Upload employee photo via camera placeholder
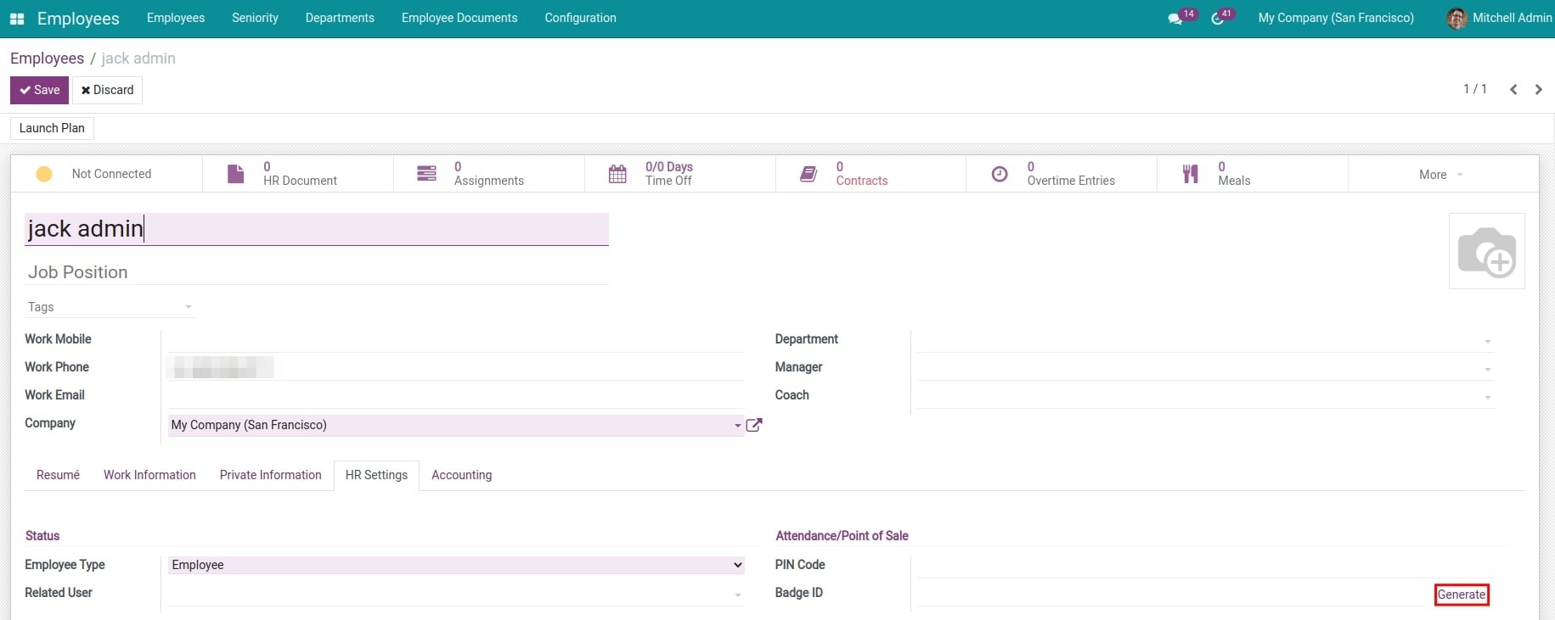The height and width of the screenshot is (620, 1555). pos(1486,251)
